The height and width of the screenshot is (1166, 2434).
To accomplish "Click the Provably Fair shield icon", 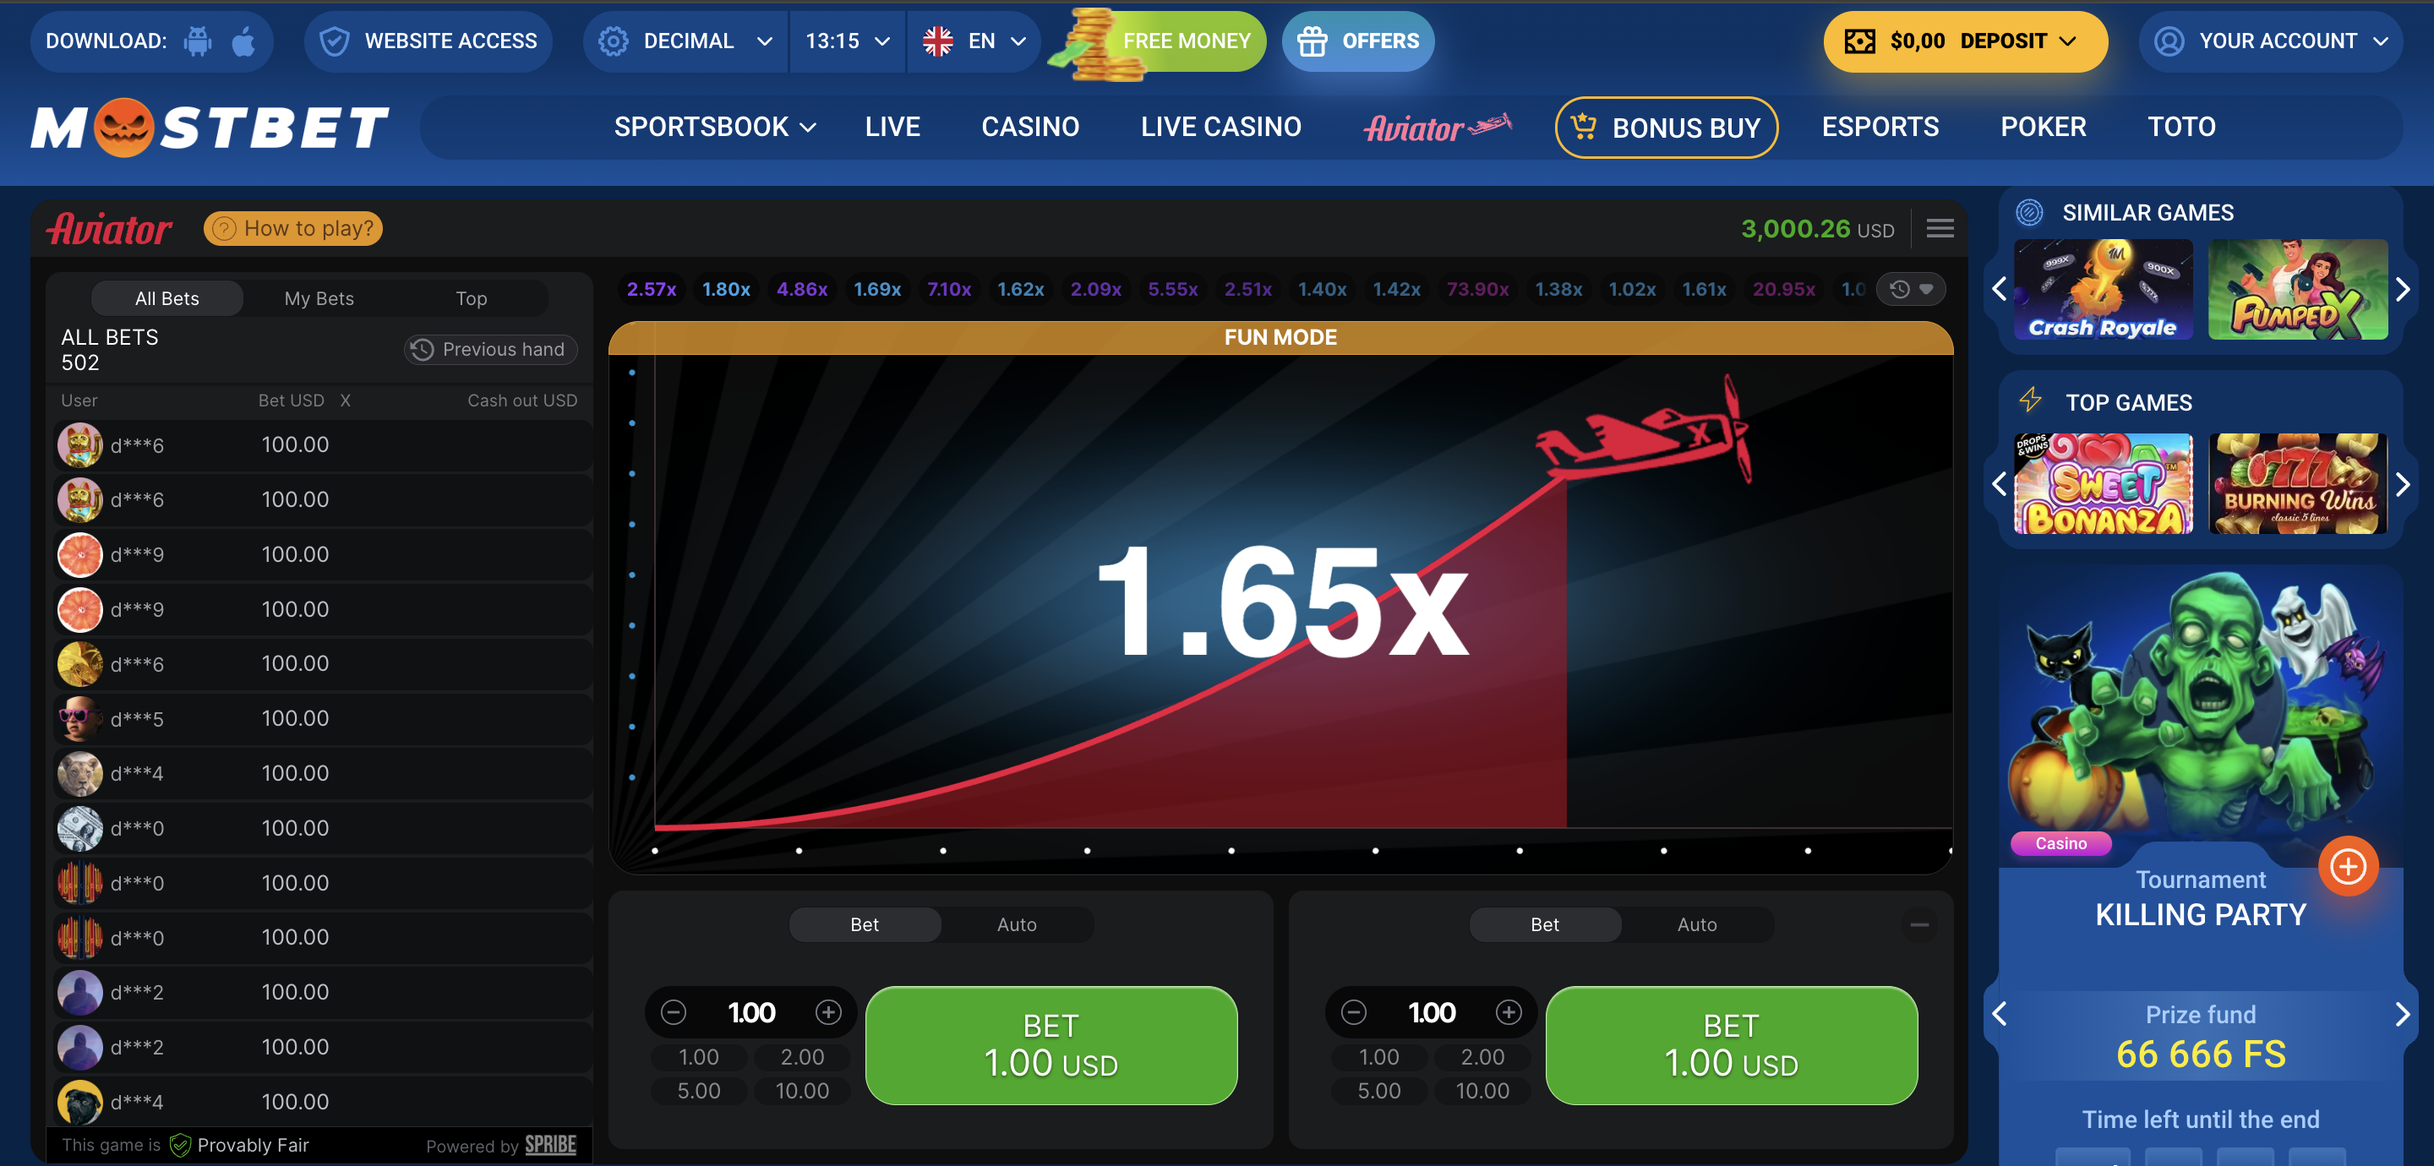I will pyautogui.click(x=179, y=1145).
